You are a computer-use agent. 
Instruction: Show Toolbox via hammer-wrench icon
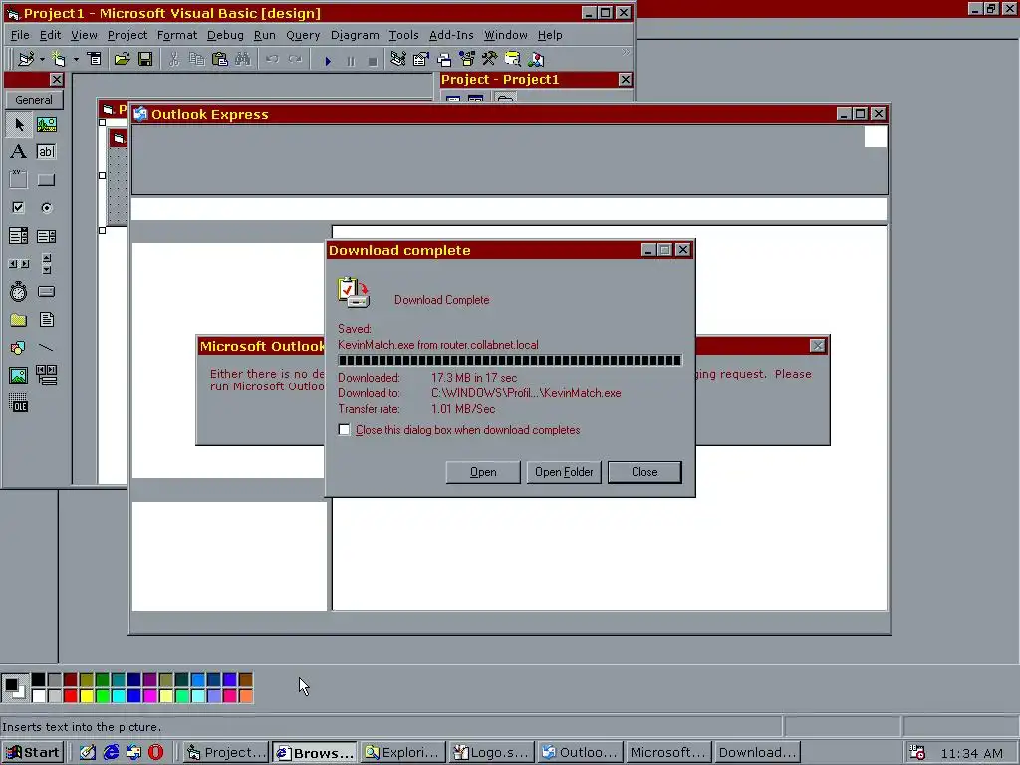coord(490,59)
